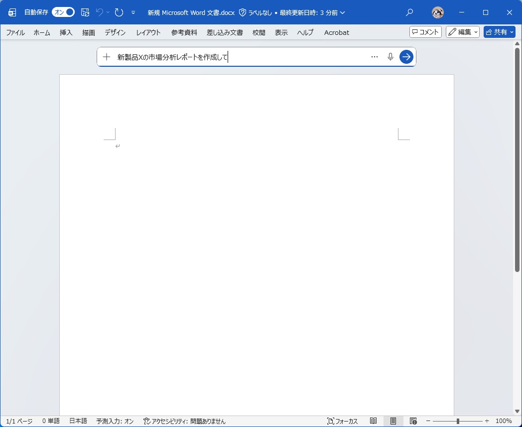Toggle the 自動保存 AutoSave switch

coord(63,12)
